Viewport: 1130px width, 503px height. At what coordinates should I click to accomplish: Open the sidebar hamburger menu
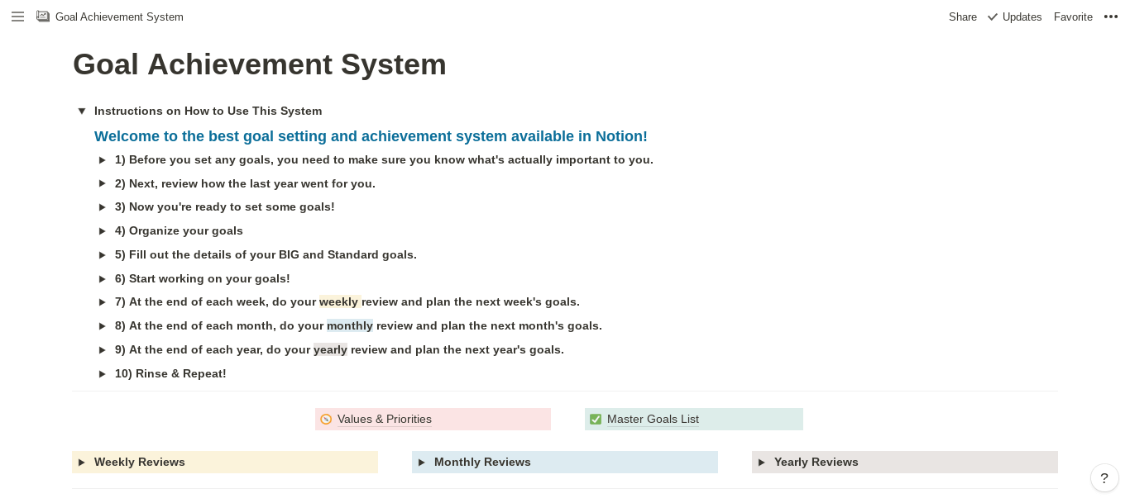tap(17, 17)
